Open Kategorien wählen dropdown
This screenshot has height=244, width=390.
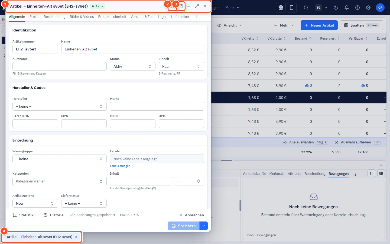pyautogui.click(x=60, y=181)
